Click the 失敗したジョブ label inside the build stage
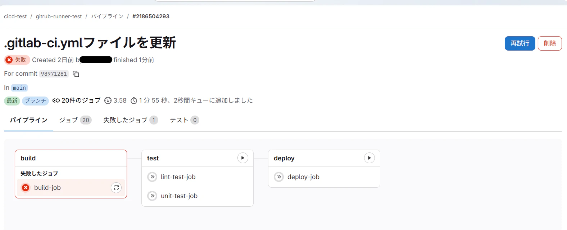Viewport: 567px width, 230px height. (39, 173)
